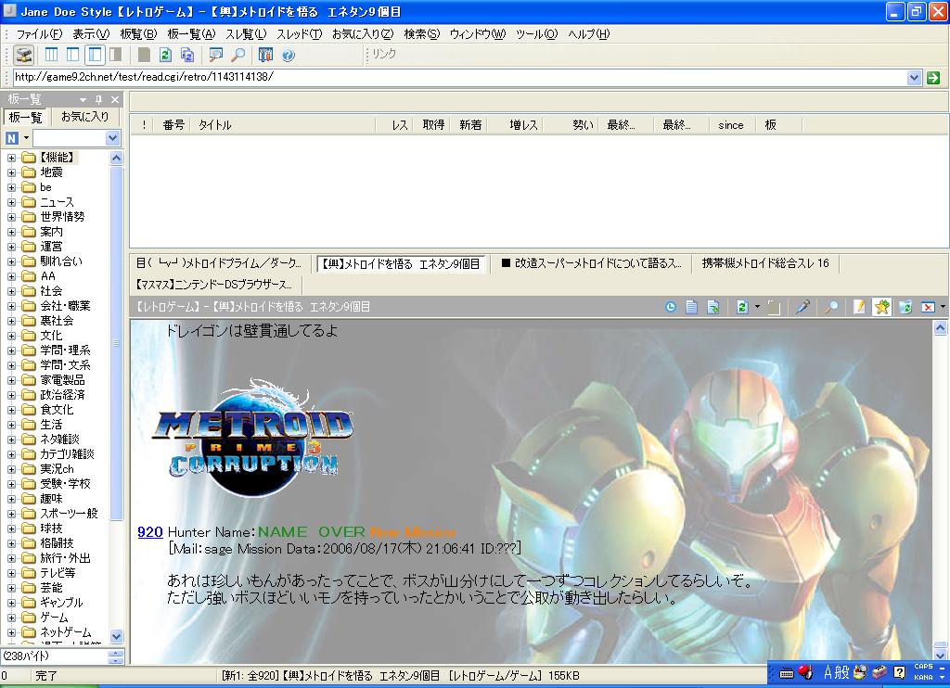Screen dimensions: 950x688
Task: Toggle the KANA lock in IME bar
Action: 923,677
